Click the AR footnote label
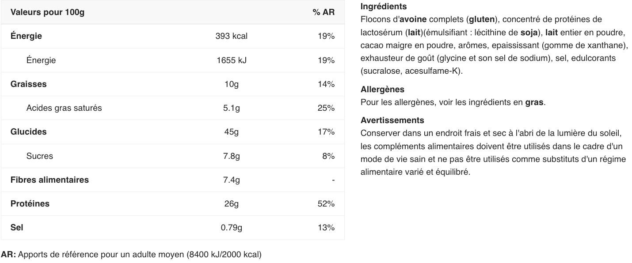Viewport: 632px width, 263px height. pyautogui.click(x=8, y=254)
